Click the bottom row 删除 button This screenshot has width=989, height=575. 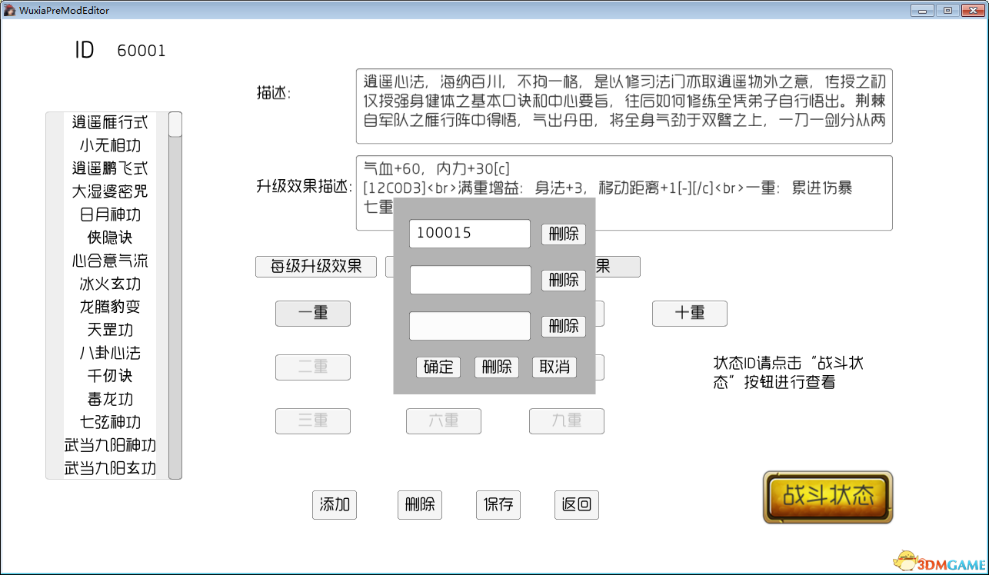420,504
